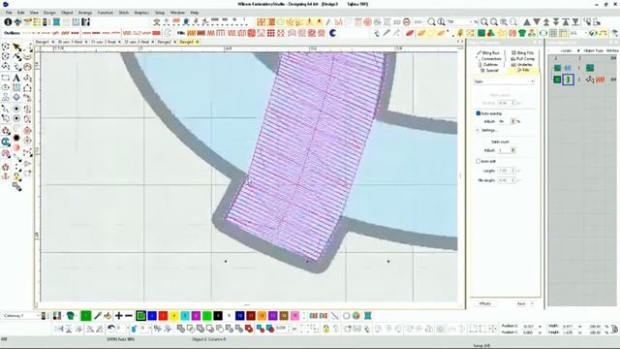Open the Setup menu
Viewport: 620px width, 349px height.
coord(160,13)
